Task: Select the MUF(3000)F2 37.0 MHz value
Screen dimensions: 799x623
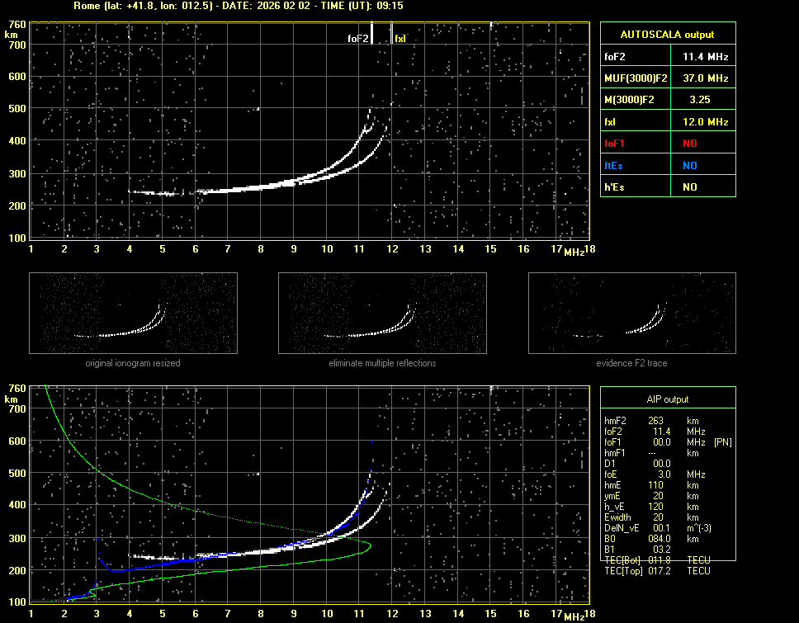Action: point(704,78)
